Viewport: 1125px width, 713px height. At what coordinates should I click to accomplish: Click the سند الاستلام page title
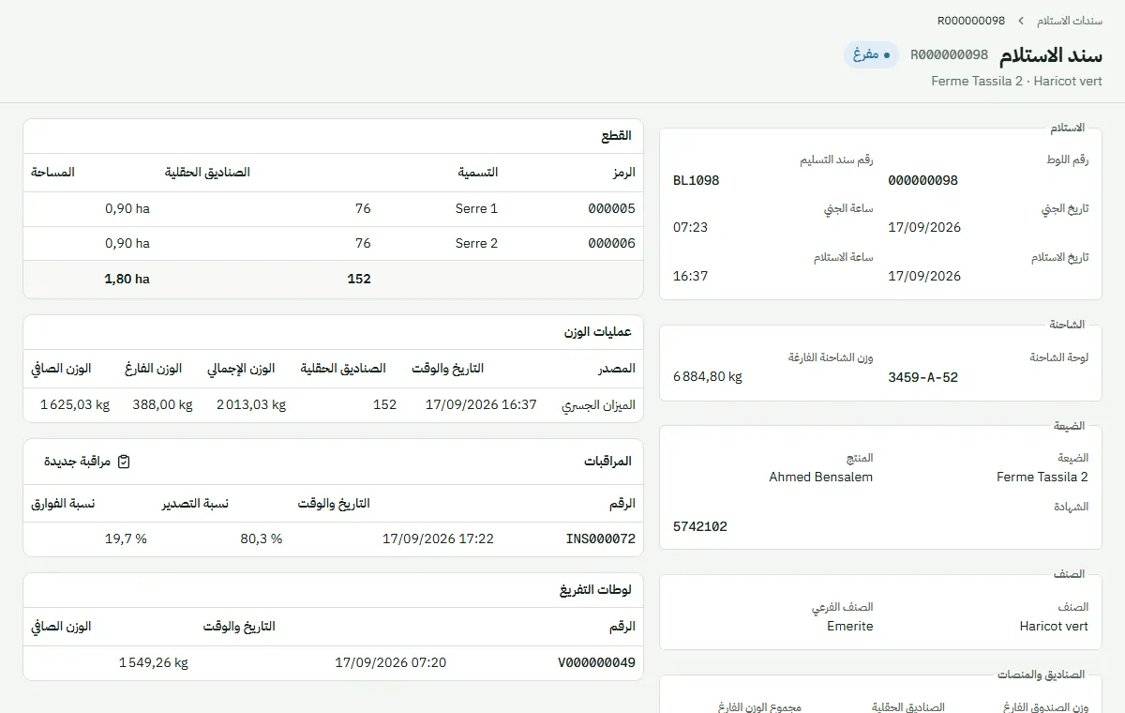pyautogui.click(x=1051, y=54)
